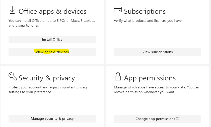Click the download arrow icon beside Office apps

[12, 10]
